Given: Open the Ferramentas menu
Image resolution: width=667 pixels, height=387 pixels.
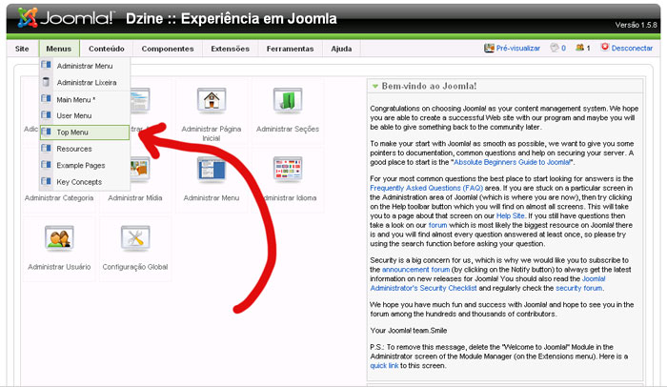Looking at the screenshot, I should coord(290,49).
